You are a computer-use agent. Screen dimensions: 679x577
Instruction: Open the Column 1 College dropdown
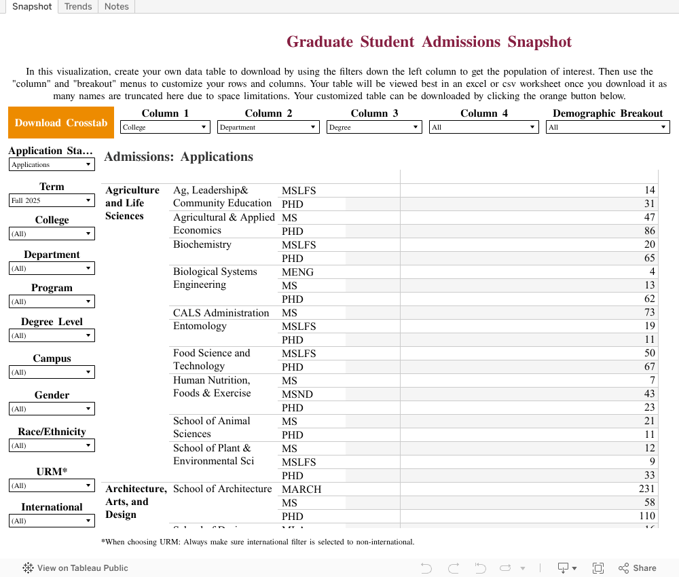pyautogui.click(x=164, y=126)
